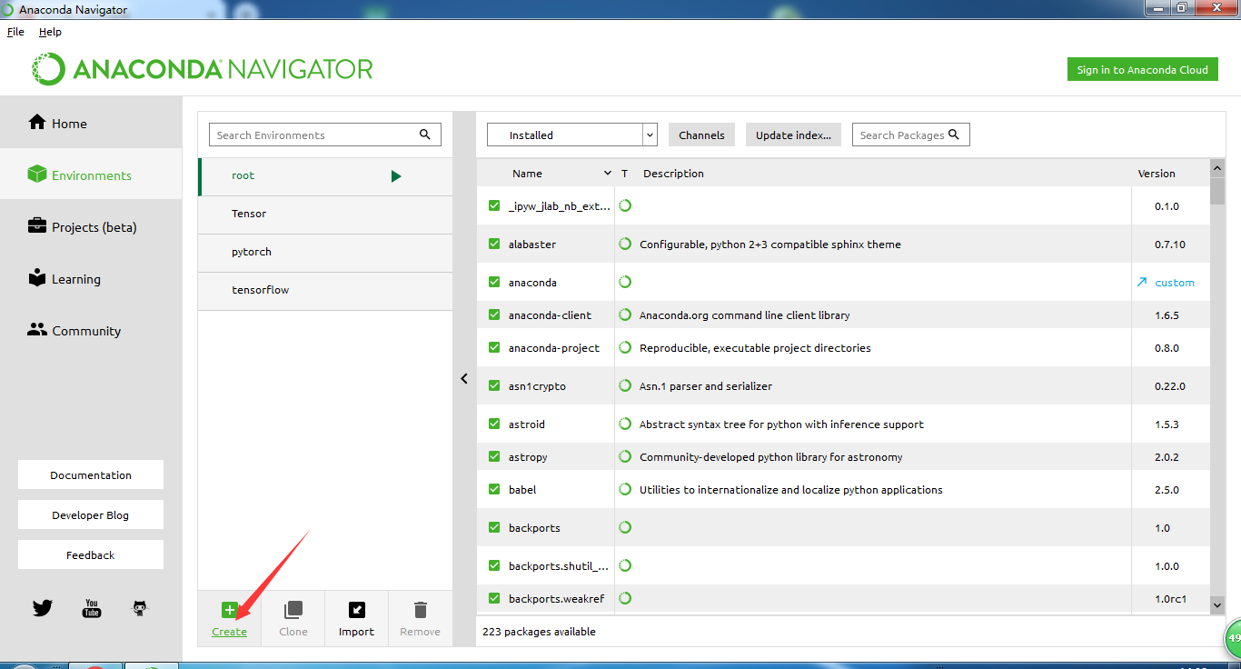Click the Name column sort chevron

coord(608,173)
